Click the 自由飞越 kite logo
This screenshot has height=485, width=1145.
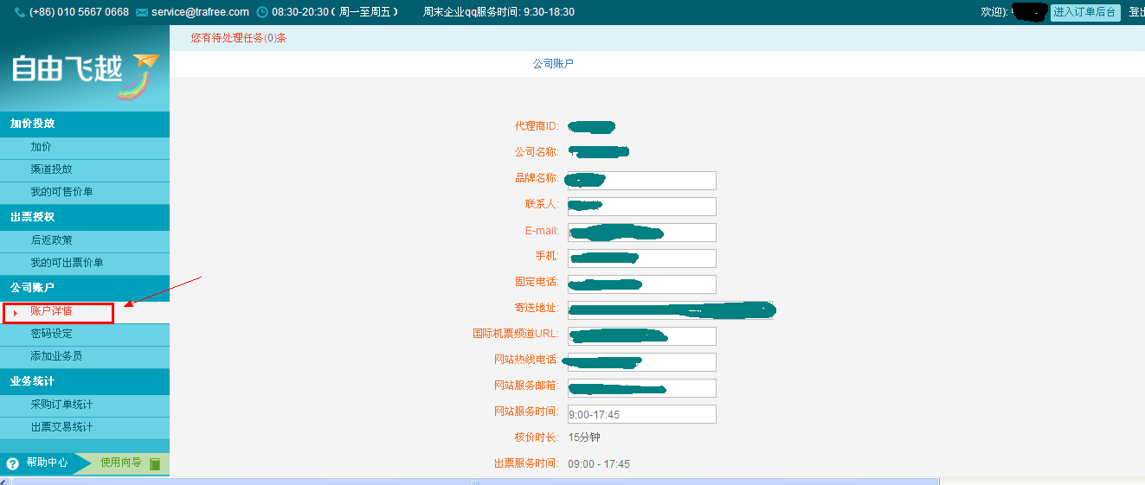tap(85, 74)
